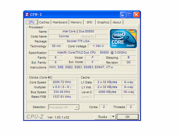Click the Cores count value
The width and height of the screenshot is (180, 135).
[104, 107]
